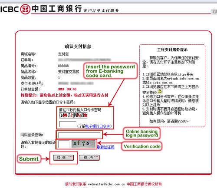Click the sf7s captcha image
The height and width of the screenshot is (189, 217).
coord(83,144)
